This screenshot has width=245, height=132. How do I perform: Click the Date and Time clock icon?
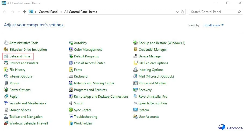6,56
